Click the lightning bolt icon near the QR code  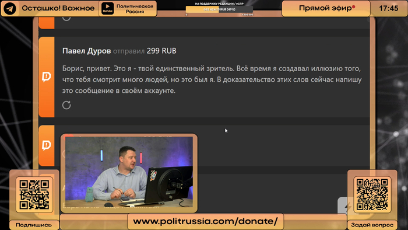coord(347,207)
